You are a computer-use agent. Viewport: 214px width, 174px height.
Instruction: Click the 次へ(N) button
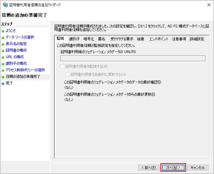coord(173,168)
